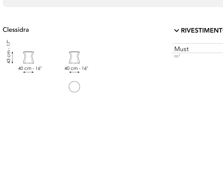The width and height of the screenshot is (223, 171).
Task: Click the divider line above Must
Action: (x=198, y=43)
